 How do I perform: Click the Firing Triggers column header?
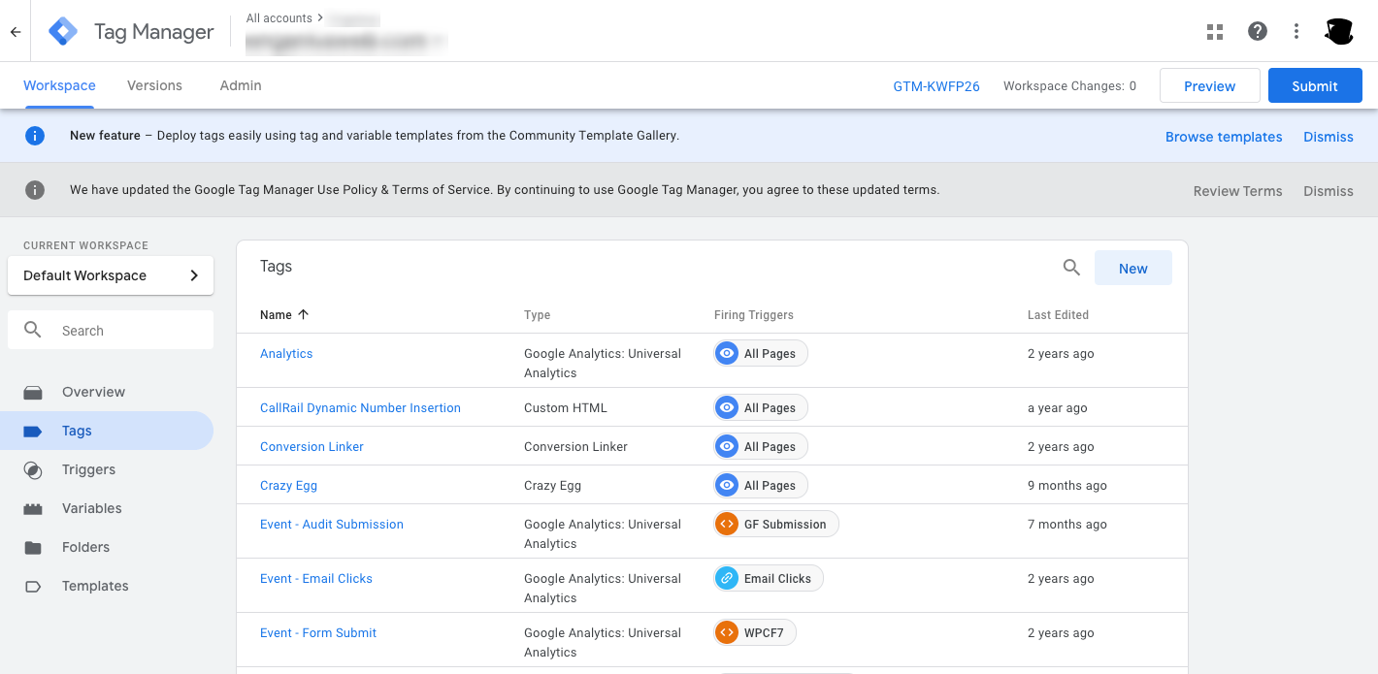click(x=754, y=314)
